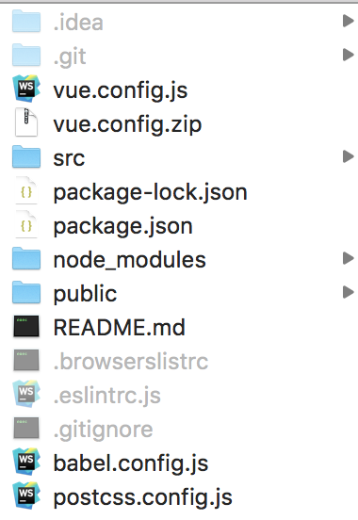The width and height of the screenshot is (358, 520).
Task: Expand the src folder arrow
Action: [348, 156]
